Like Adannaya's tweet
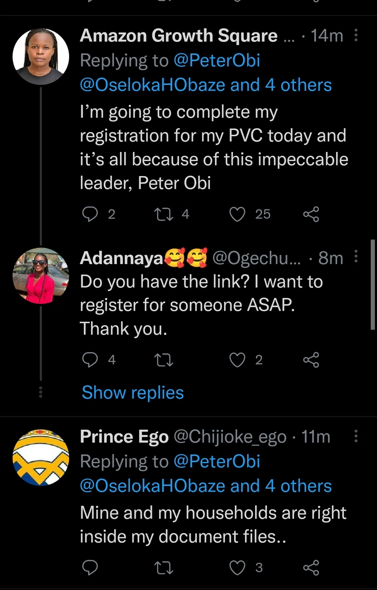Screen dimensions: 377x590 [238, 360]
